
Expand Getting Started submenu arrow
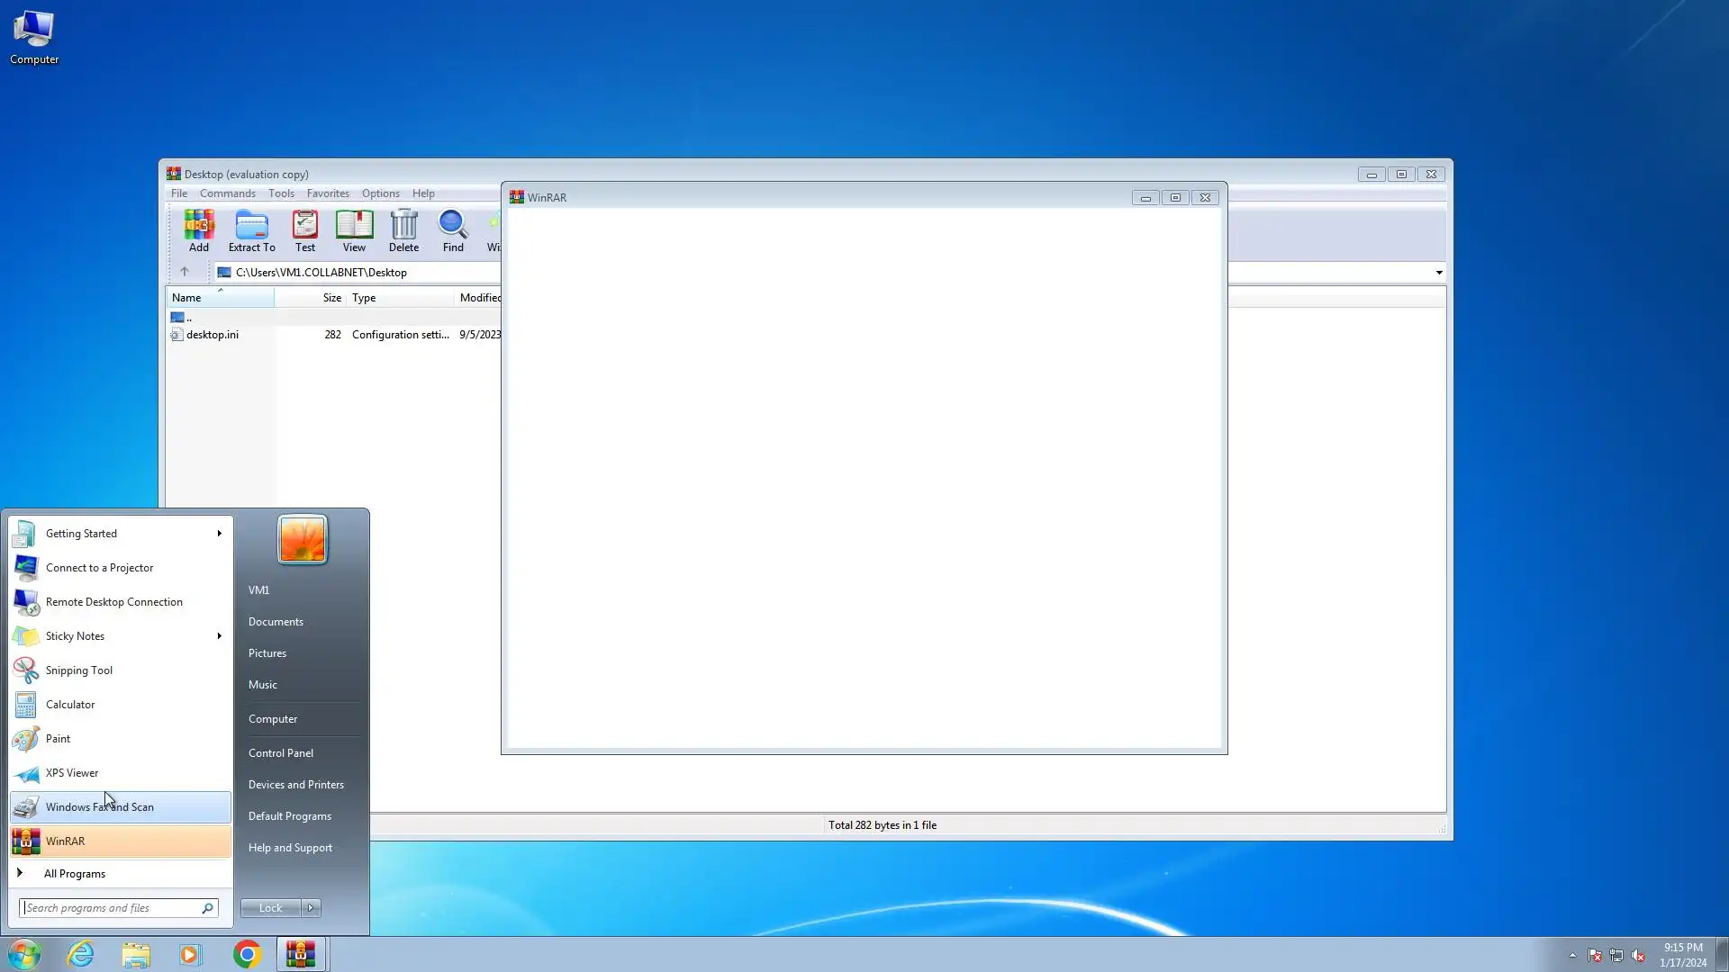219,534
